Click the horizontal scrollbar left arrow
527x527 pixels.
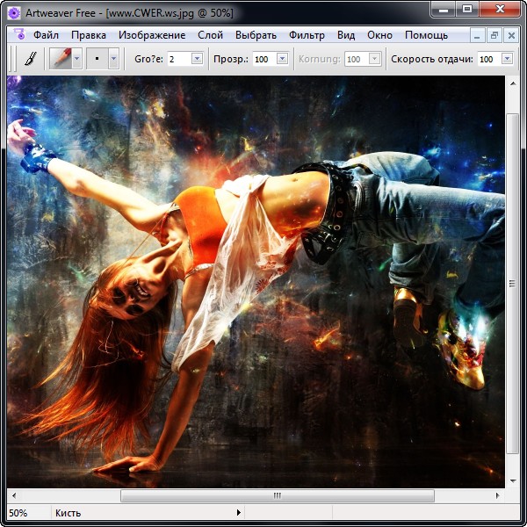click(x=14, y=495)
